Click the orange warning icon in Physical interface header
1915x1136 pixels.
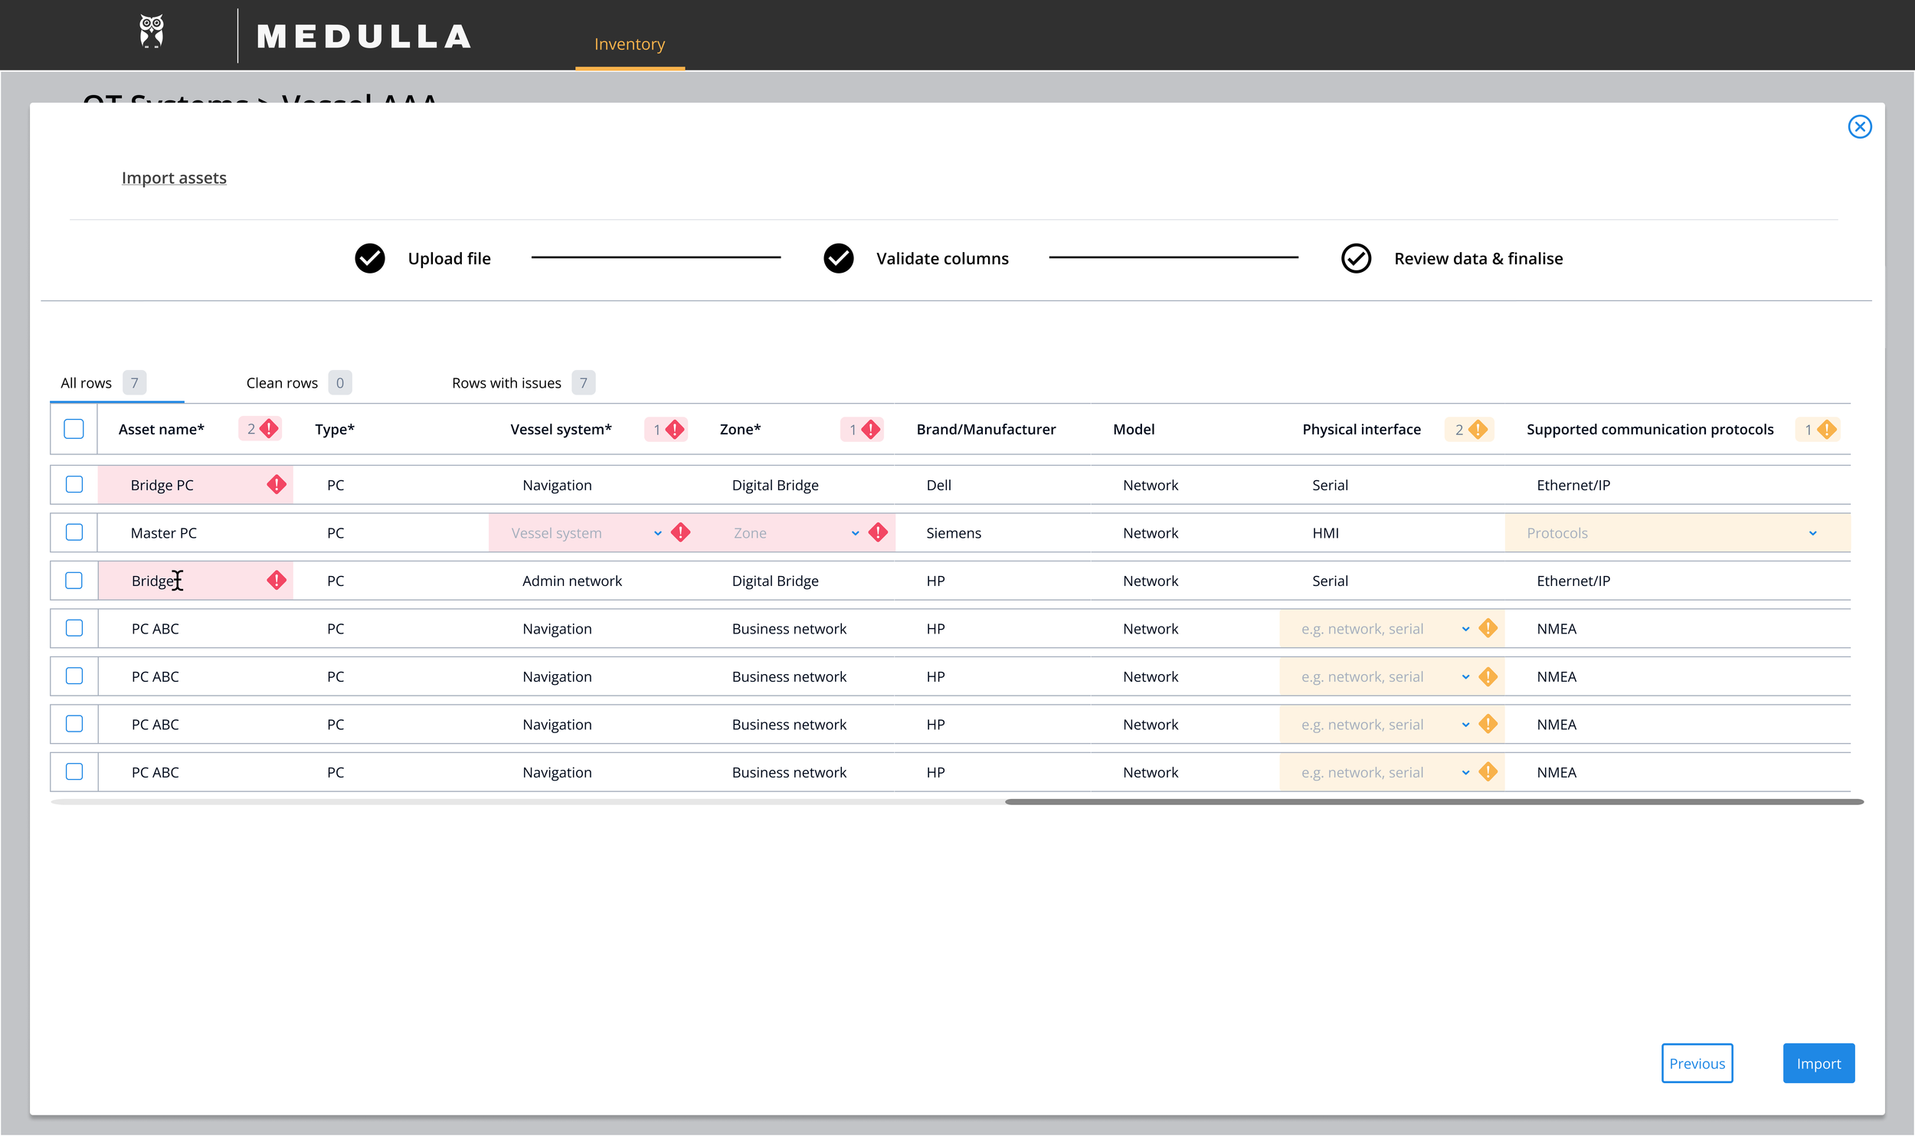pyautogui.click(x=1478, y=429)
